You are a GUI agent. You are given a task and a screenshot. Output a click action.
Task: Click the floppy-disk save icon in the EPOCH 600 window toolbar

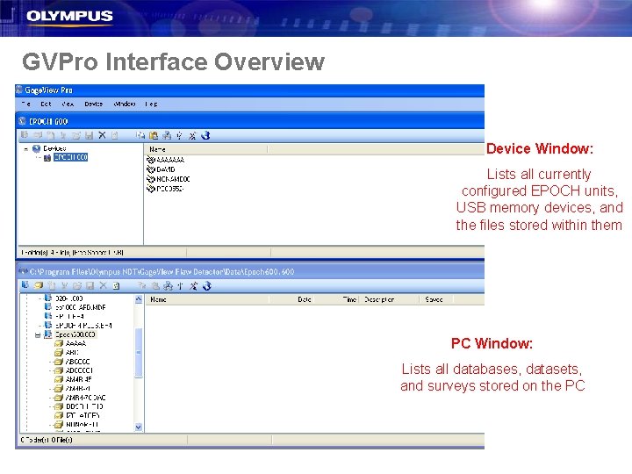[89, 135]
